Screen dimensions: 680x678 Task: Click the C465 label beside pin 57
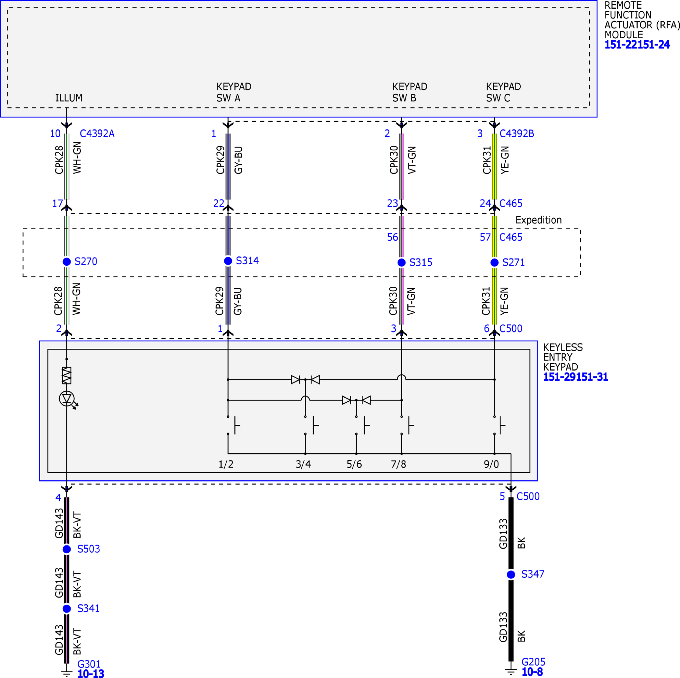[x=511, y=237]
